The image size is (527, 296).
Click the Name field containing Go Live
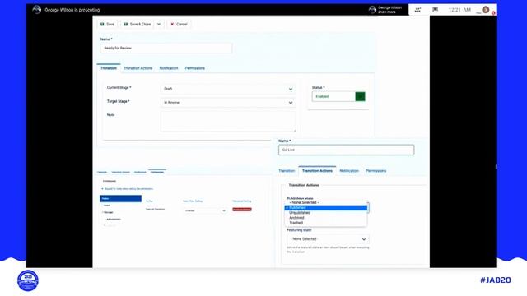346,150
